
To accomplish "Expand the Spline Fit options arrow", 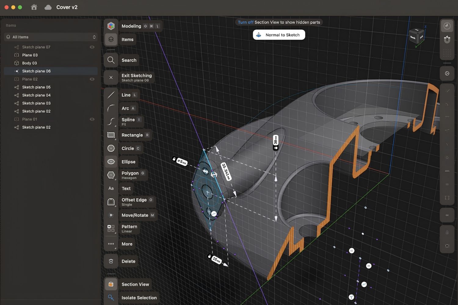I will (x=115, y=126).
